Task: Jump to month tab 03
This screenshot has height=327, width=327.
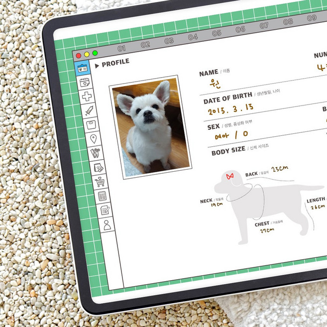Action: (169, 40)
